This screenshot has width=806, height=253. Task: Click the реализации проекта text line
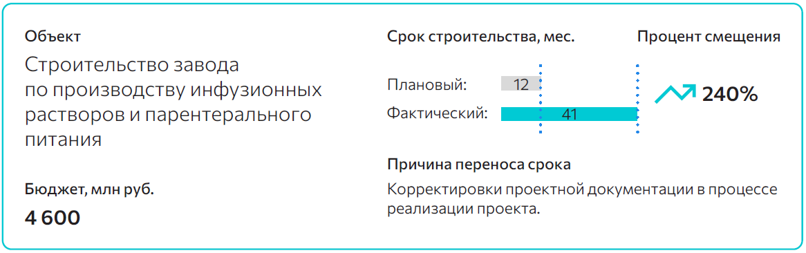464,209
